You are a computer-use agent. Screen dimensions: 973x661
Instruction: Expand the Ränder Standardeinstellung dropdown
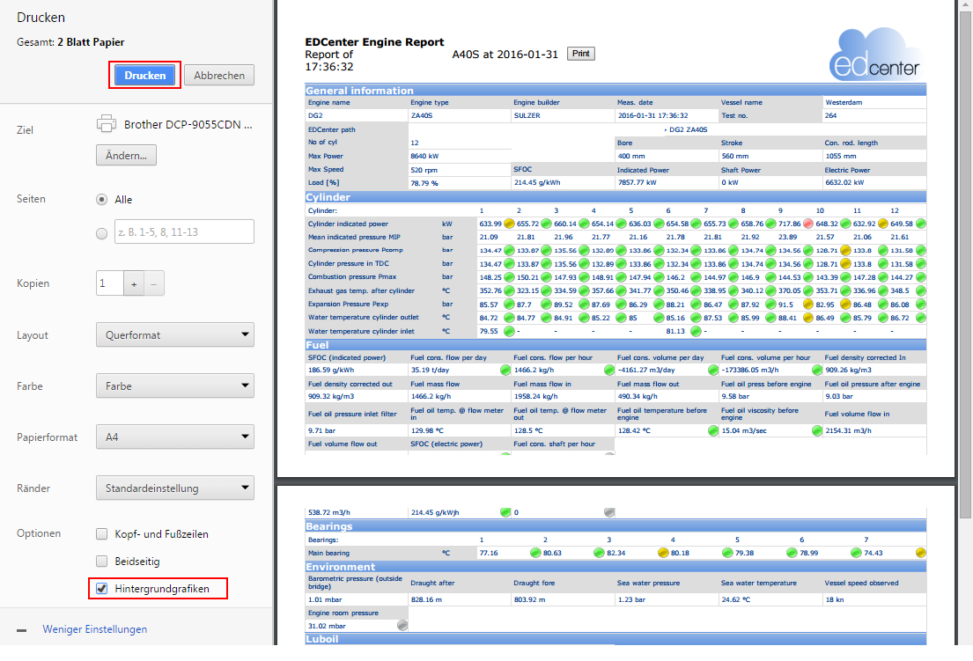pyautogui.click(x=174, y=488)
